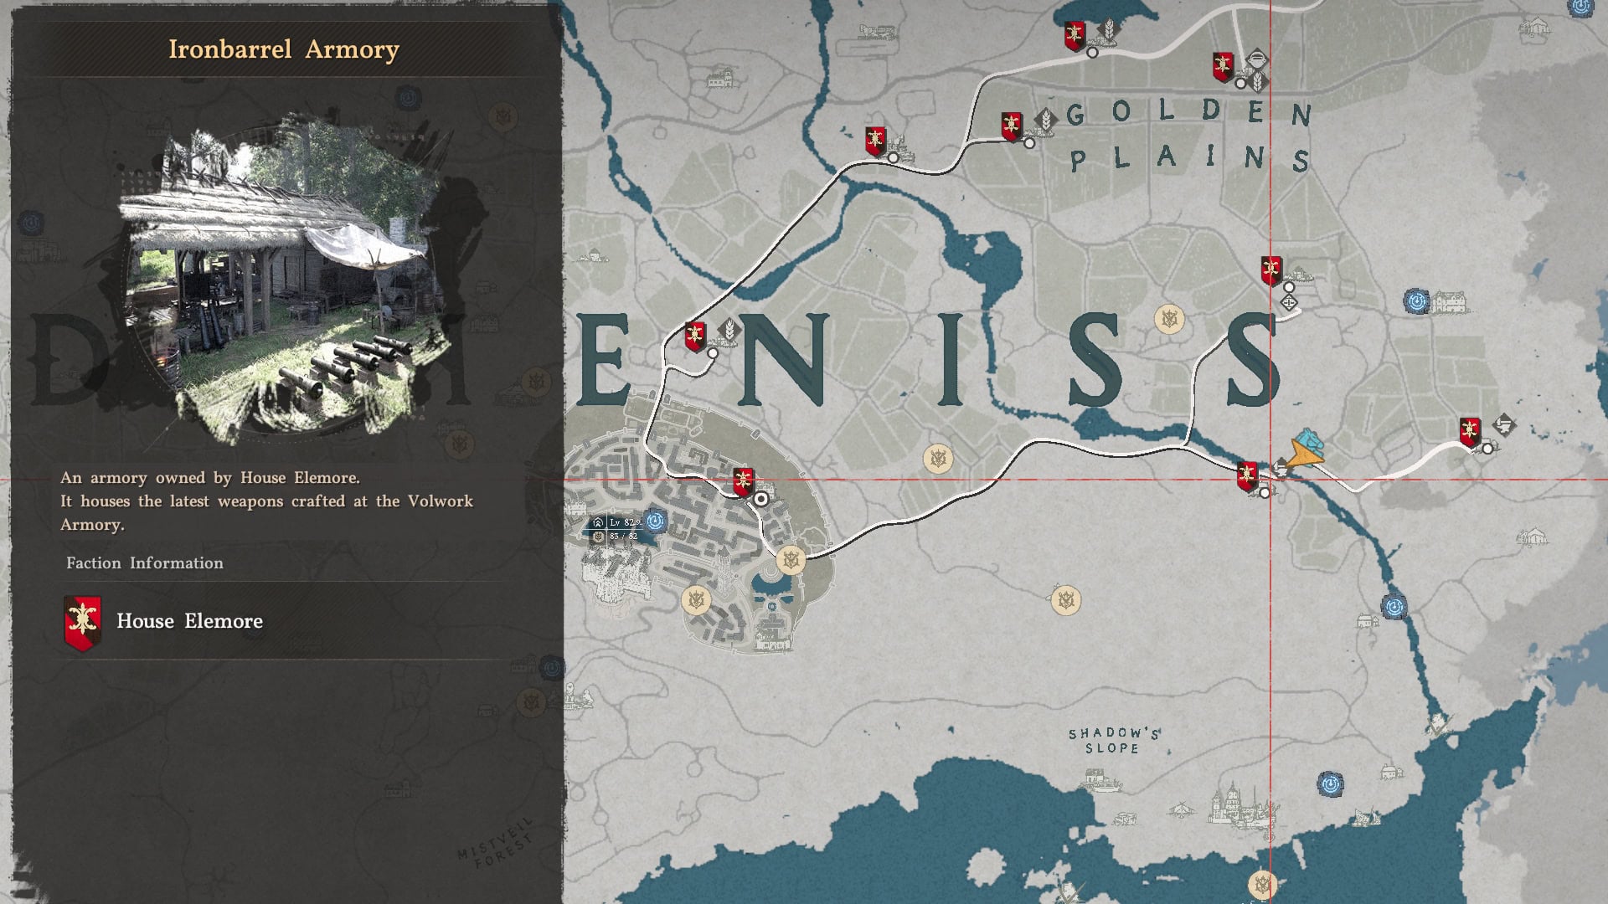
Task: Click the orange player position arrow
Action: [1302, 456]
